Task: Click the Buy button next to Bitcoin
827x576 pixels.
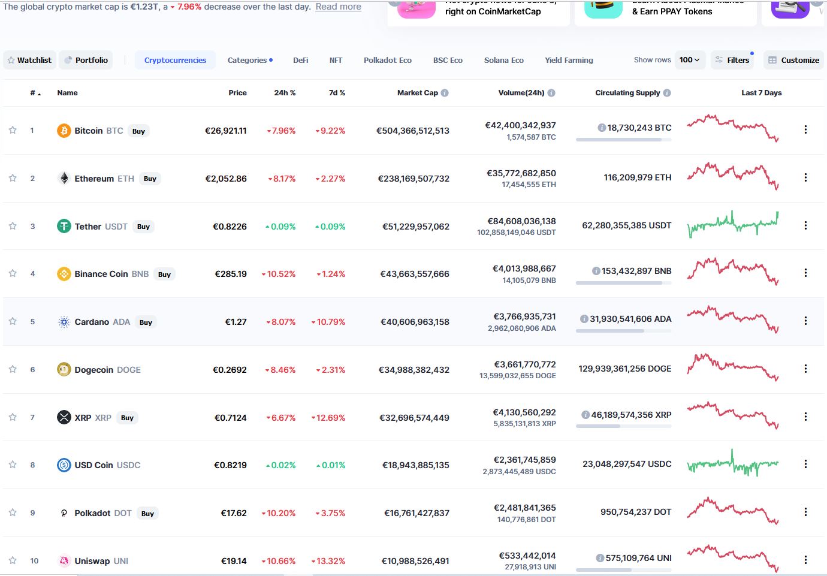Action: (x=138, y=131)
